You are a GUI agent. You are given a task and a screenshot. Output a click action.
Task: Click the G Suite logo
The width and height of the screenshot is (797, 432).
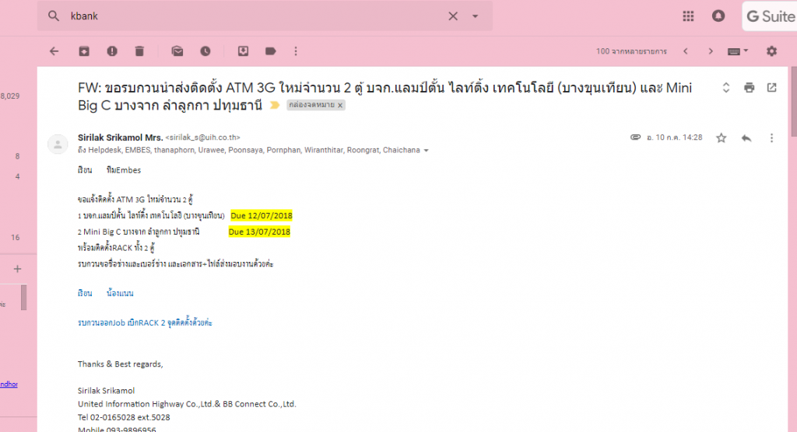point(770,16)
